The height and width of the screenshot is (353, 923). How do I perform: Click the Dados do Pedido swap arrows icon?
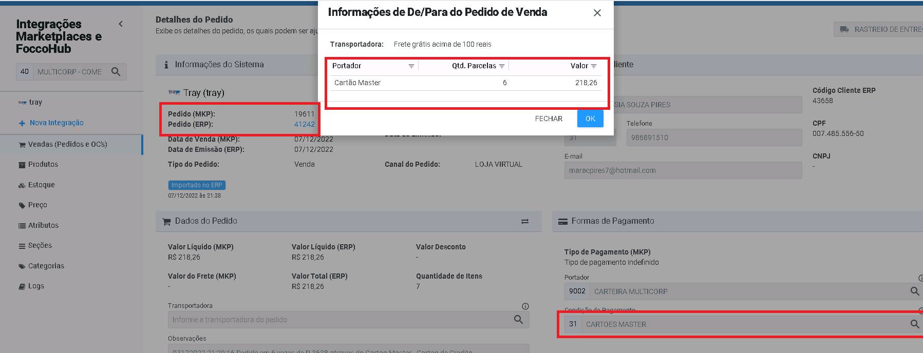point(525,221)
